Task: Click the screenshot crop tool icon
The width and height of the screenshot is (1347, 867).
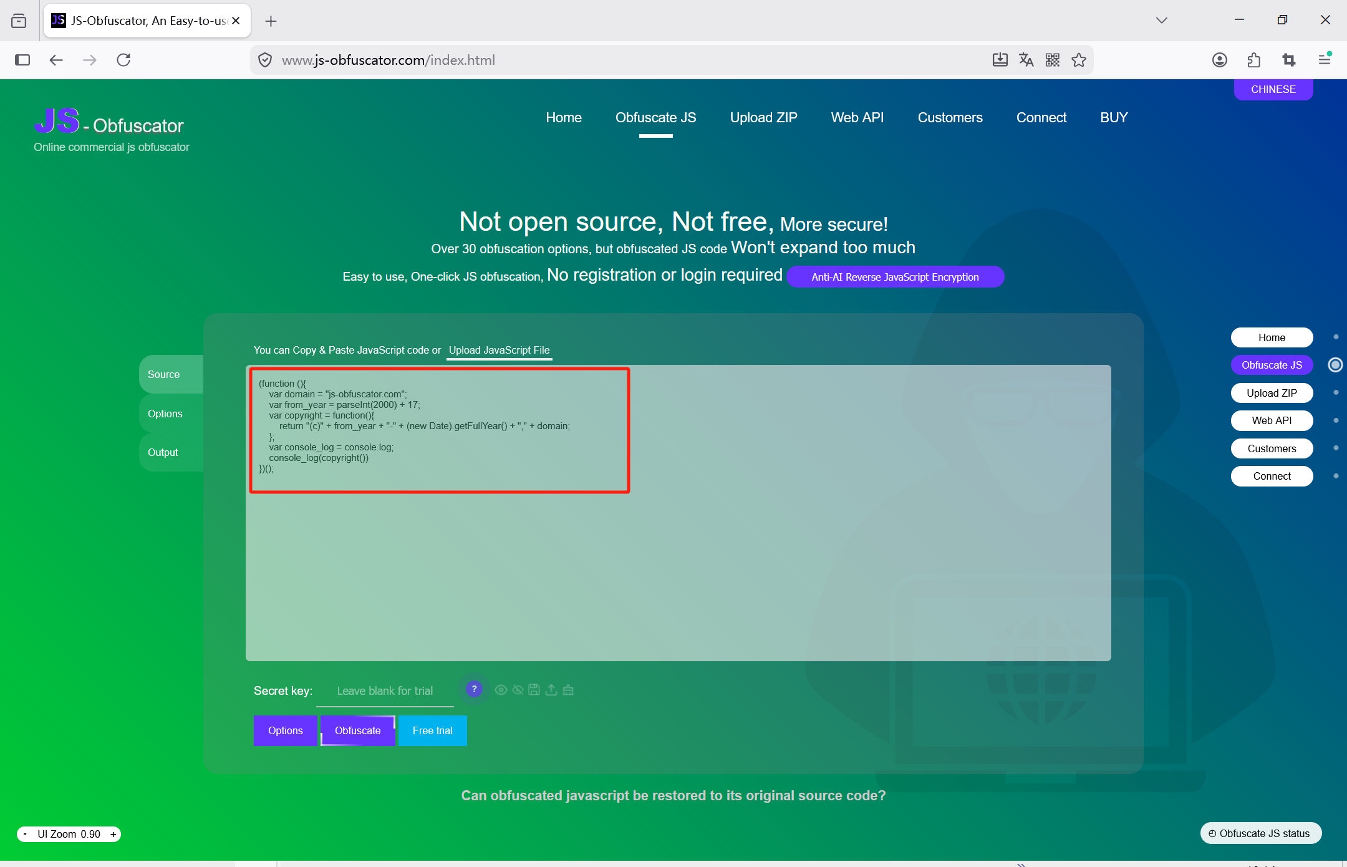Action: tap(1289, 60)
